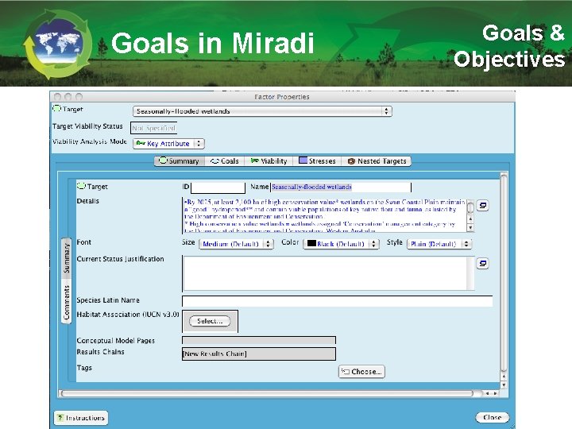
Task: Click the folder icon on Choose... button
Action: pos(345,371)
